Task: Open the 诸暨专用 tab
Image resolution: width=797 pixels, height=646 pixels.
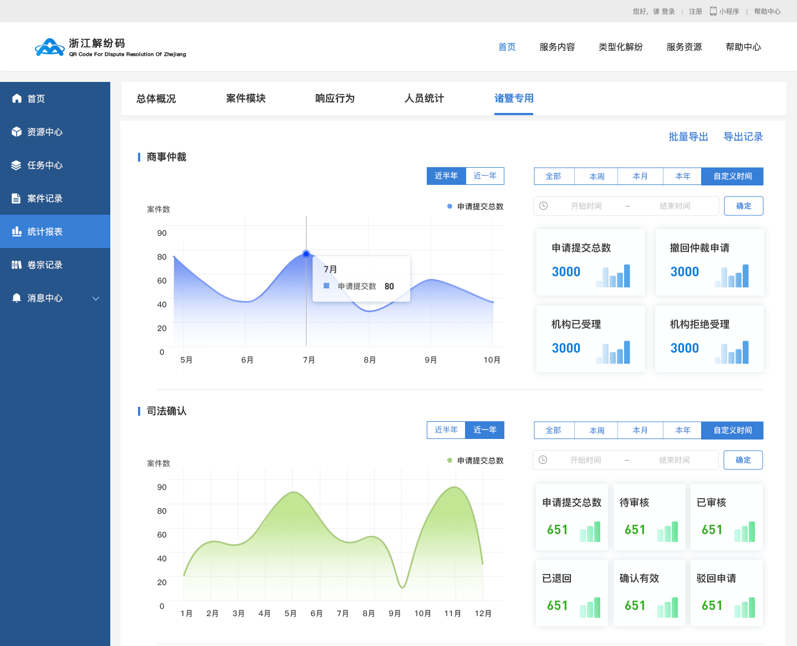Action: [x=514, y=99]
